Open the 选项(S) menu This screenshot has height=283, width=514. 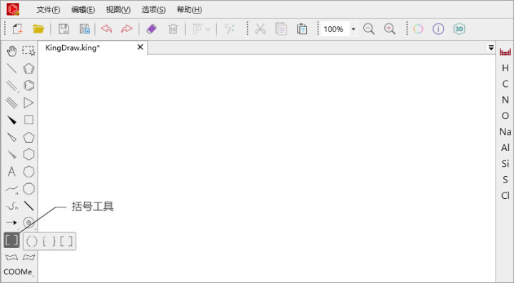[153, 10]
